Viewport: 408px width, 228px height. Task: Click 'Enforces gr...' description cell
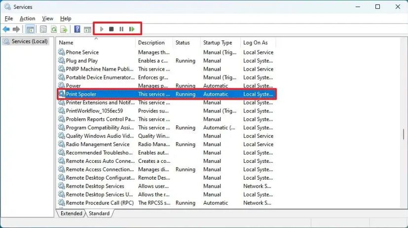153,77
